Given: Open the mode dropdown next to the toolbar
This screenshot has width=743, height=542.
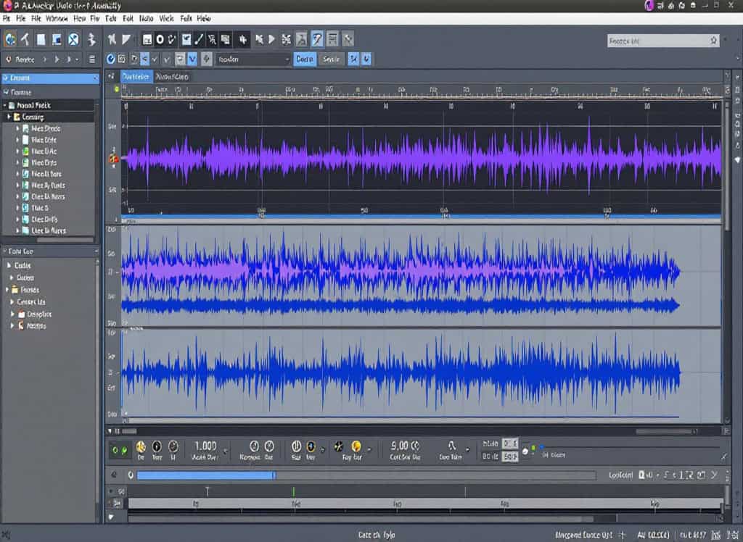Looking at the screenshot, I should tap(252, 59).
